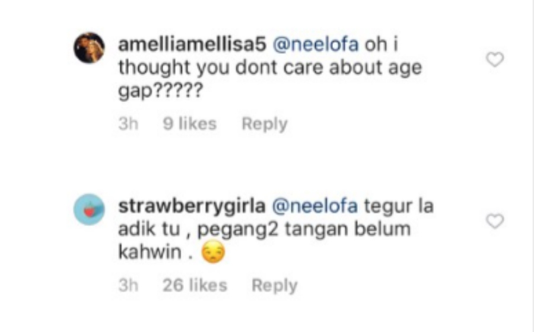
Task: Click the word 'kahwin' in second comment
Action: coord(150,252)
